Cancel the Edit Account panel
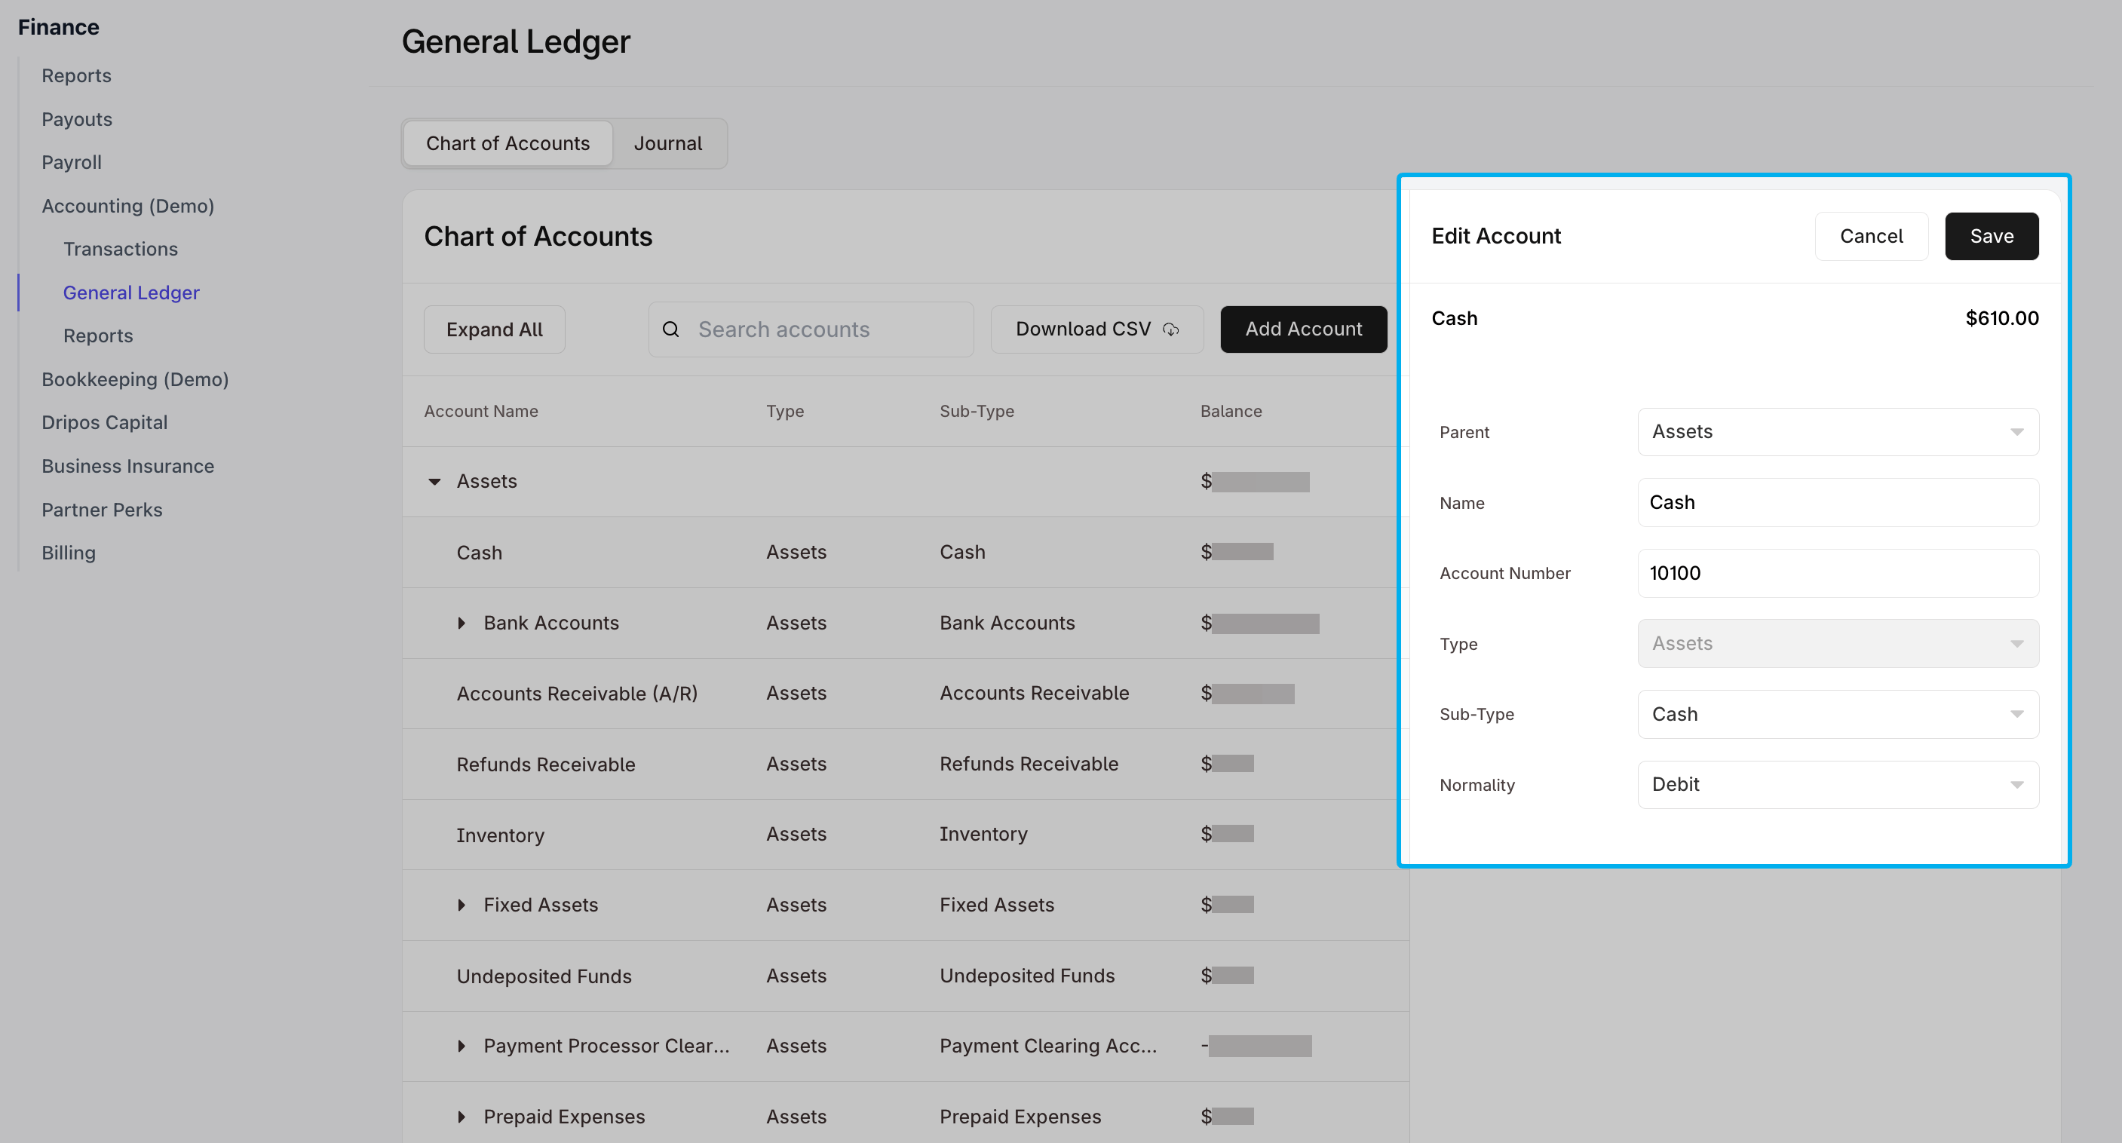The width and height of the screenshot is (2122, 1143). tap(1871, 236)
